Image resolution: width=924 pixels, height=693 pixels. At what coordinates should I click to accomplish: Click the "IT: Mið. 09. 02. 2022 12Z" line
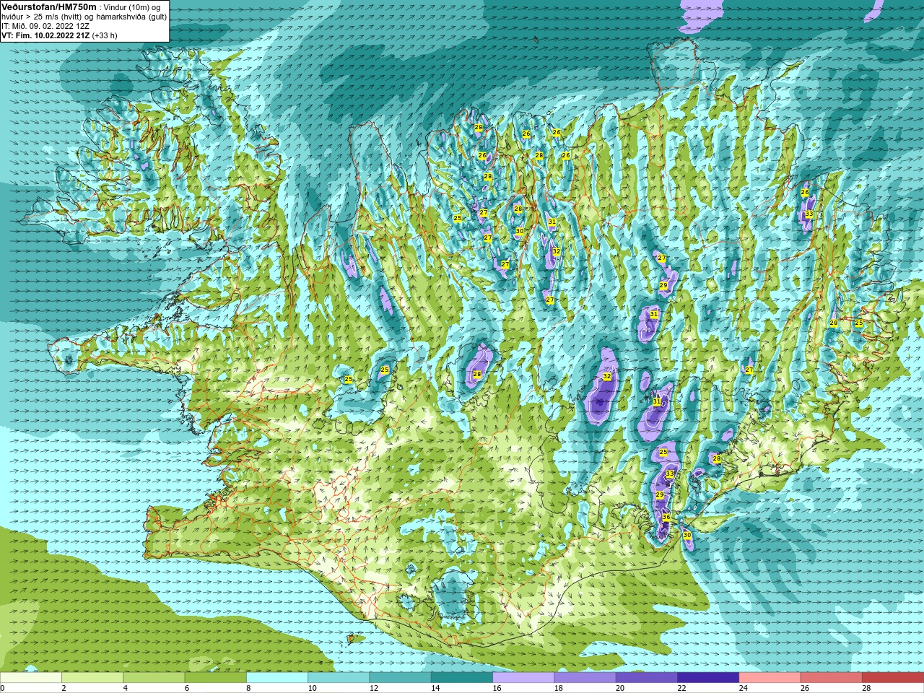[x=45, y=26]
